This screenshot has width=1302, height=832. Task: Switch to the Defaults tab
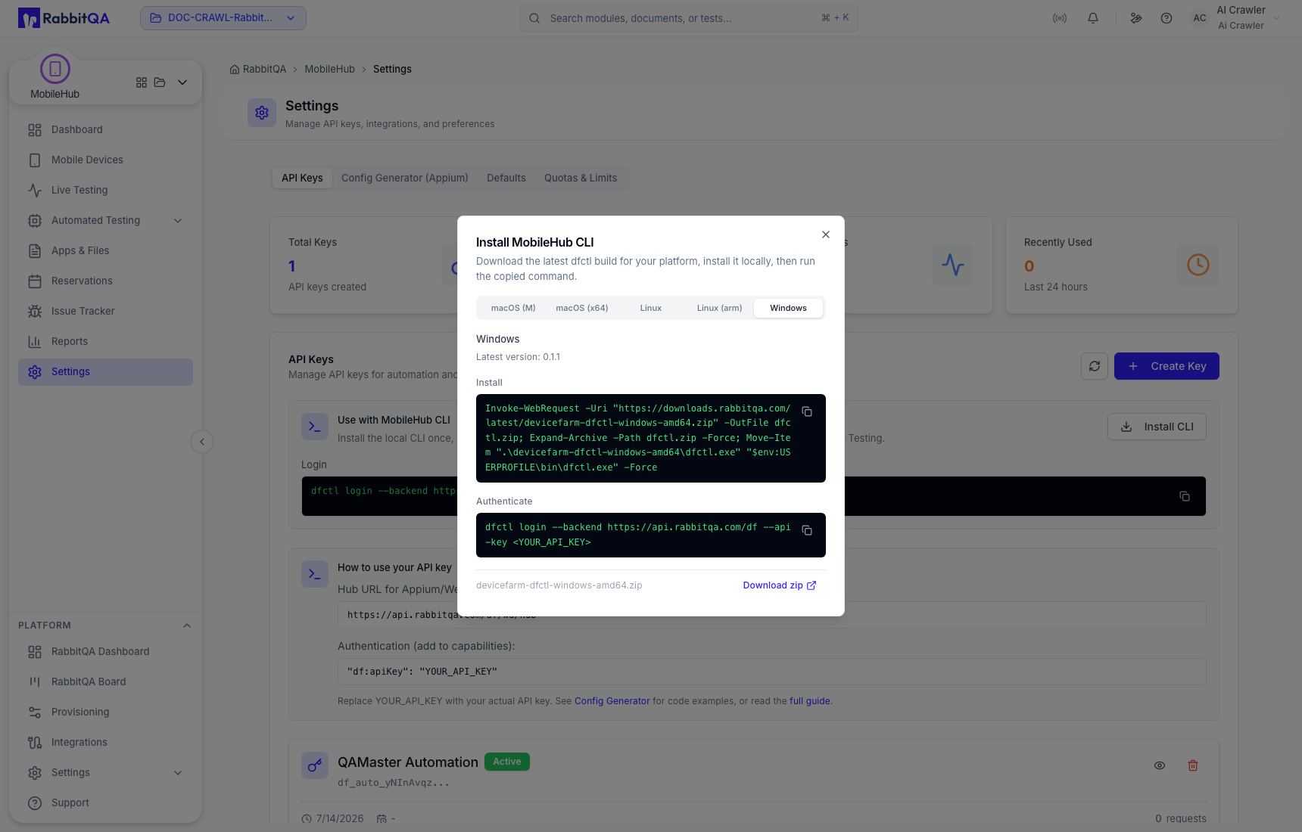(x=506, y=178)
